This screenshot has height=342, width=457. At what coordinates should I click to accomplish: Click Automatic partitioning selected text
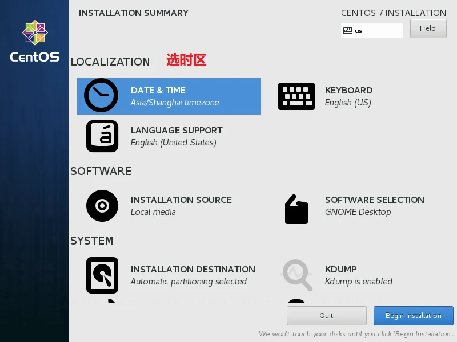189,282
